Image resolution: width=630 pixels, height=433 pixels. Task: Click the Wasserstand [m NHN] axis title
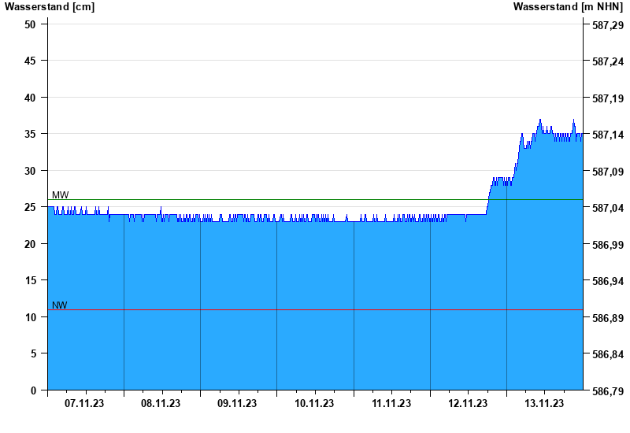(x=568, y=6)
